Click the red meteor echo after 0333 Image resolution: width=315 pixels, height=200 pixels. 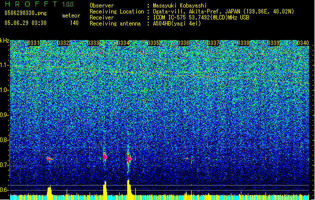(x=105, y=157)
